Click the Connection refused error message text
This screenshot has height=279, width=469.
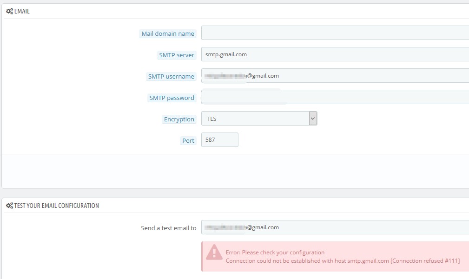(343, 261)
